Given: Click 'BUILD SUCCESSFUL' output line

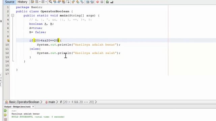Looking at the screenshot, I should [38, 117].
